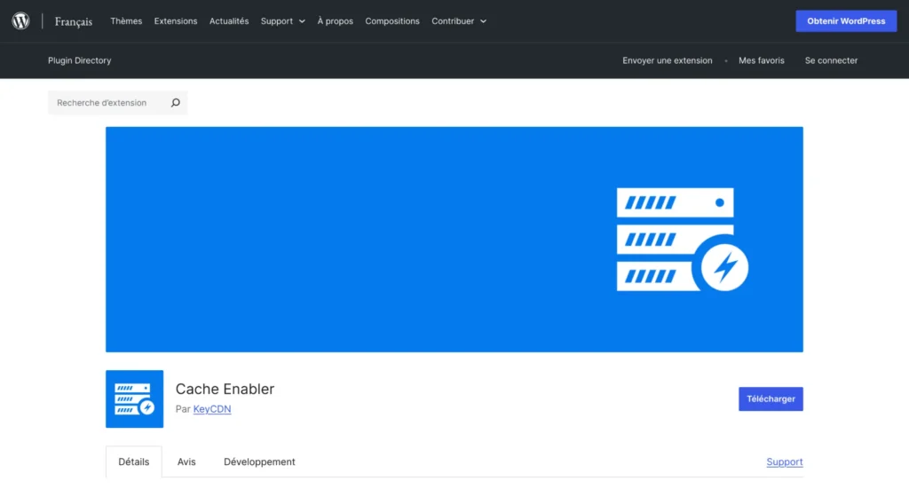This screenshot has width=909, height=497.
Task: Switch to the Avis tab
Action: [186, 461]
